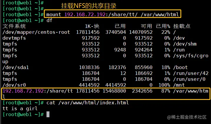Click the 可用 column header
Screen dimensions: 211x124
tap(147, 26)
